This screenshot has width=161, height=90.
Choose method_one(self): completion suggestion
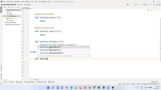[63, 47]
